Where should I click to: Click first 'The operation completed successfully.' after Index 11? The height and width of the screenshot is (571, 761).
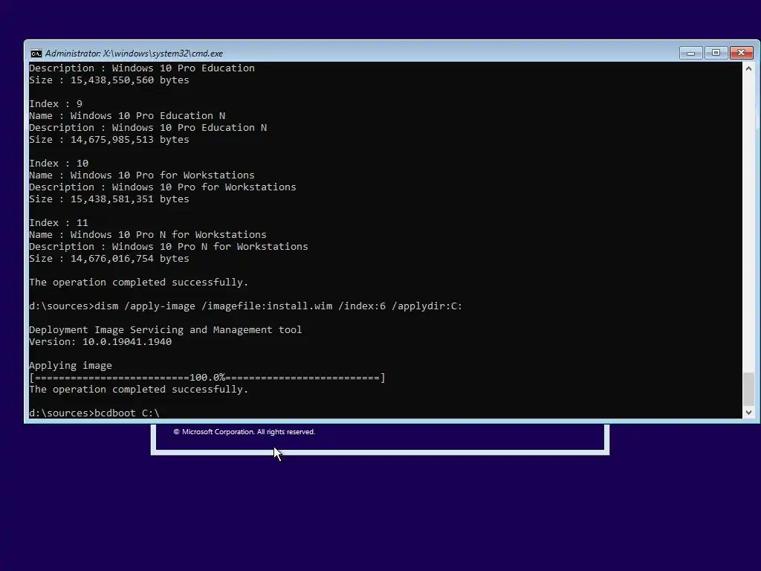[x=139, y=282]
